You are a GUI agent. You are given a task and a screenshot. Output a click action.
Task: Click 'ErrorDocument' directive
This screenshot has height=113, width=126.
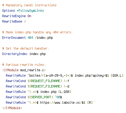[x=14, y=38]
